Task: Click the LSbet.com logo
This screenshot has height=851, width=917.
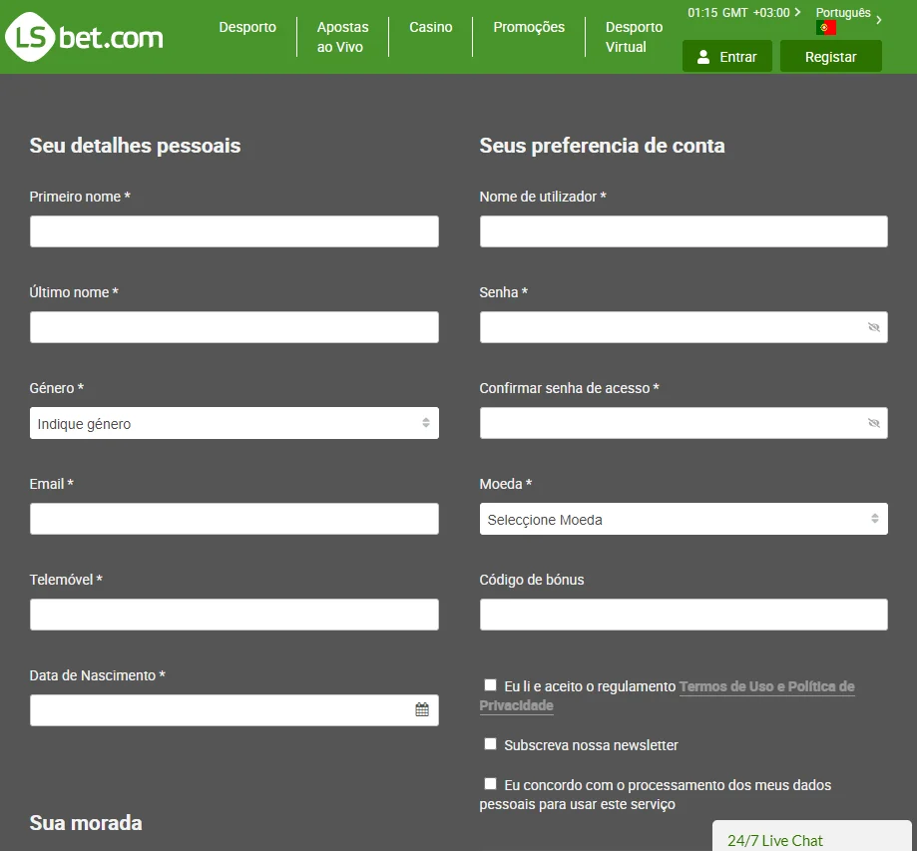Action: (x=84, y=38)
